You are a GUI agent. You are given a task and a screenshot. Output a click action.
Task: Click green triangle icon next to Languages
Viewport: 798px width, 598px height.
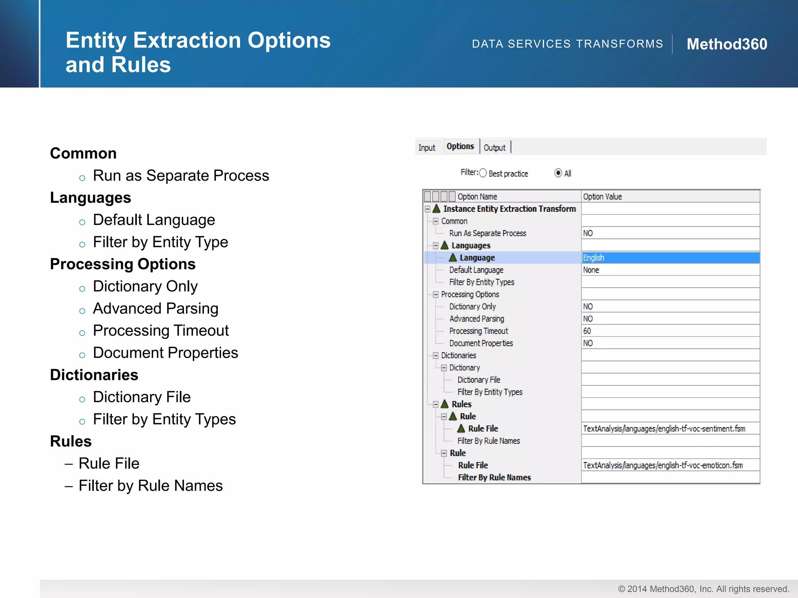coord(445,245)
